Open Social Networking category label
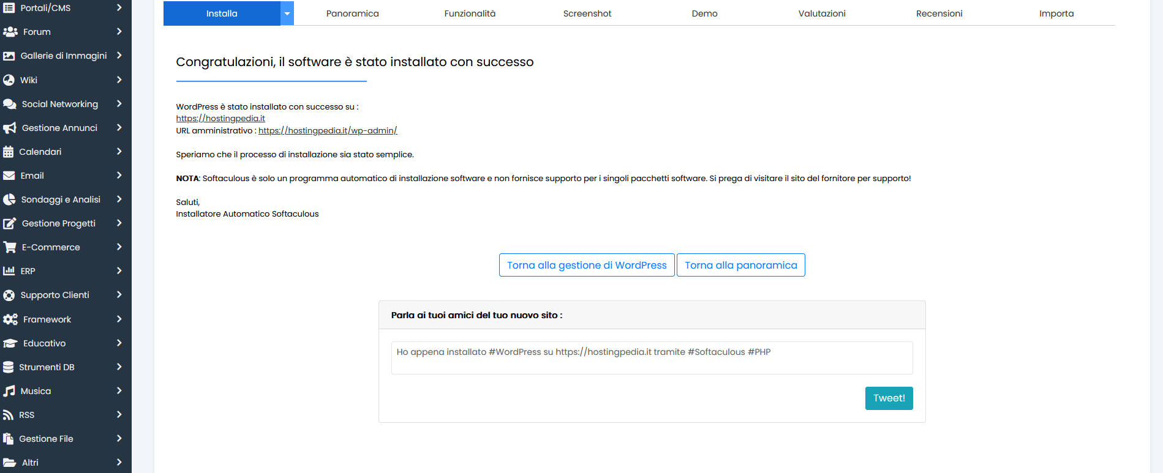This screenshot has height=473, width=1163. point(60,104)
